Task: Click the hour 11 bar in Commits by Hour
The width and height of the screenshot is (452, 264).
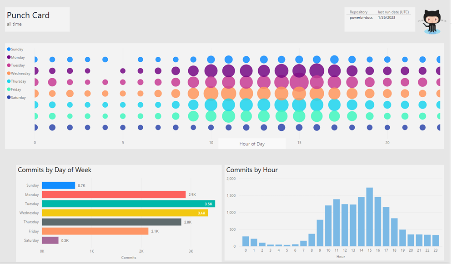Action: (336, 223)
